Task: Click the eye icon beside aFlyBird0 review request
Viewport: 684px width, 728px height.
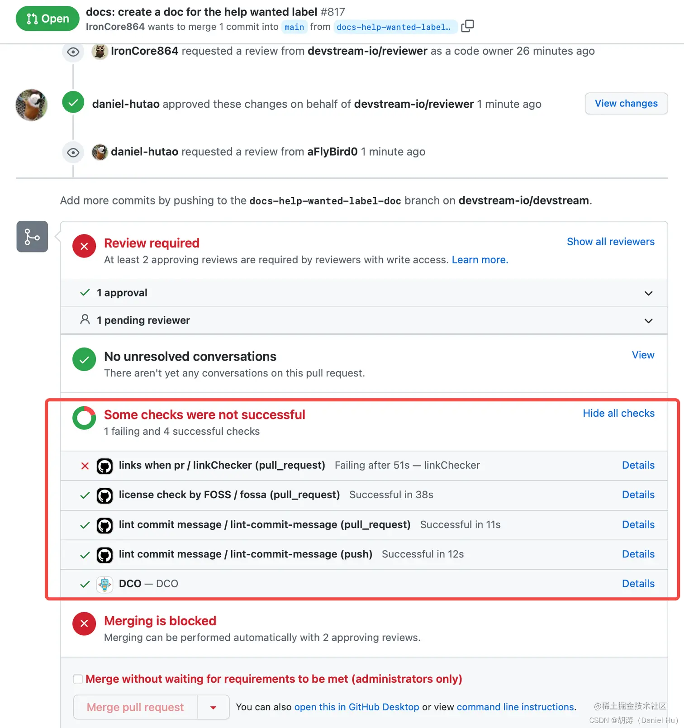Action: click(x=73, y=152)
